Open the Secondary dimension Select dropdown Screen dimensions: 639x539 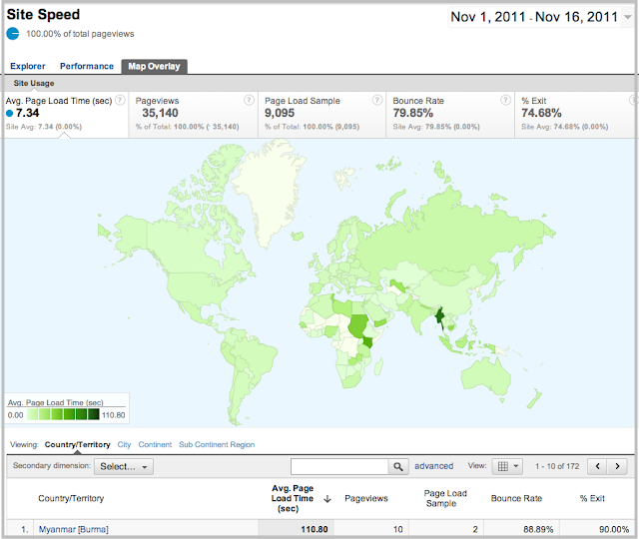[124, 466]
